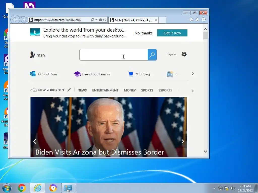Viewport: 258px width, 193px height.
Task: Open MSN page settings gear
Action: tap(184, 54)
